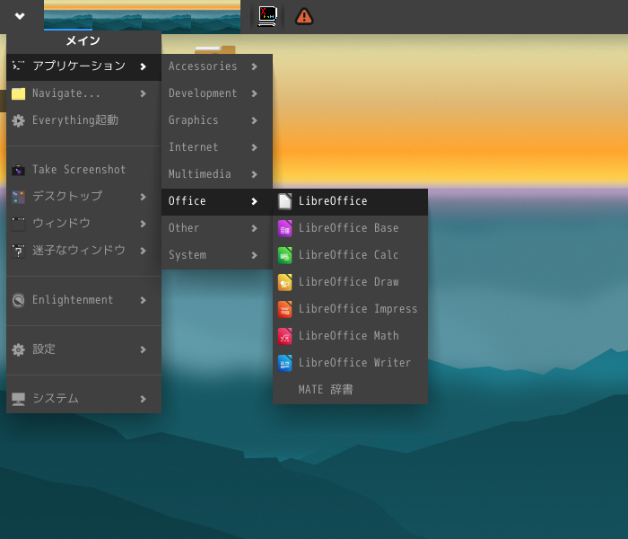Click the pink LibreOffice Math icon

284,336
